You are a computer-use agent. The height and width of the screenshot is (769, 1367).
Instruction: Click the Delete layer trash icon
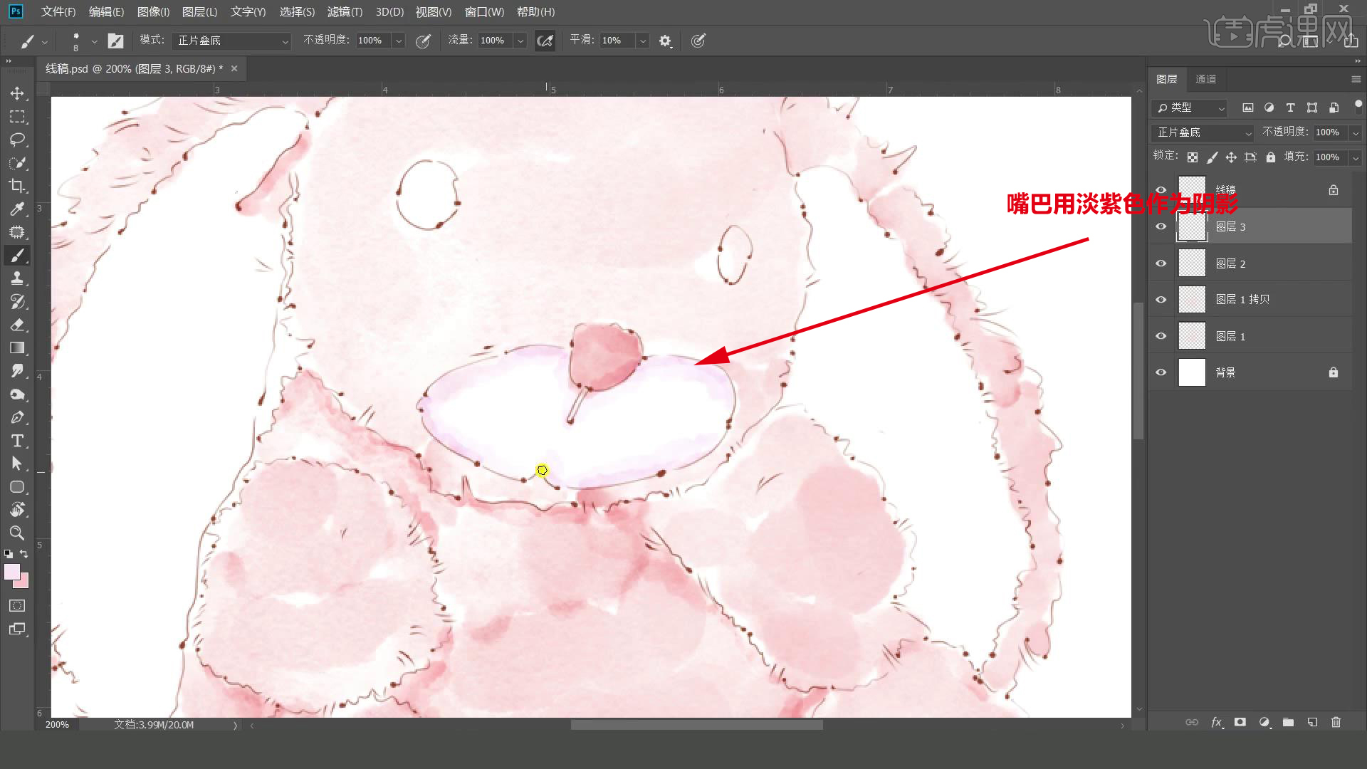pos(1336,722)
